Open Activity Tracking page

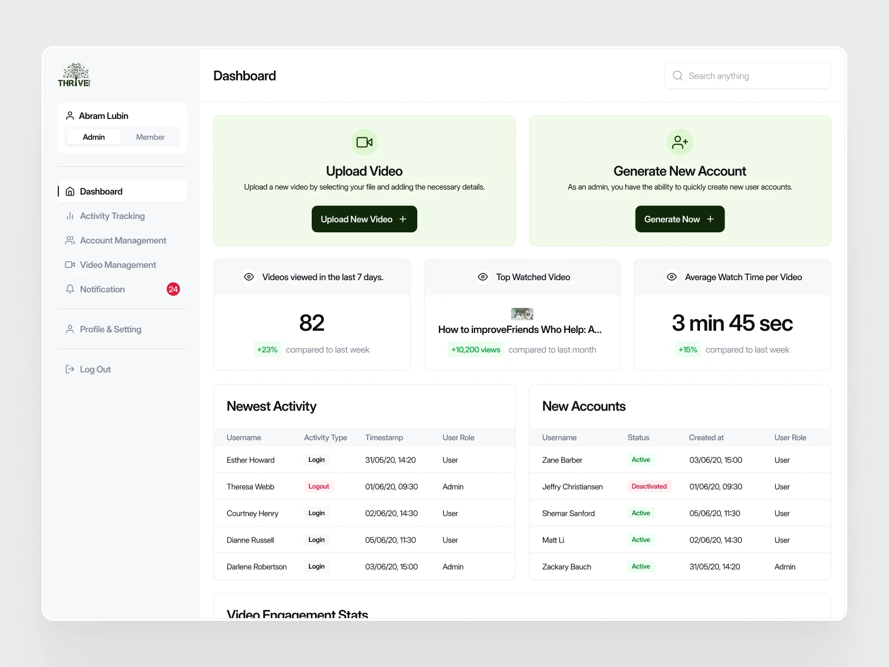click(x=122, y=216)
